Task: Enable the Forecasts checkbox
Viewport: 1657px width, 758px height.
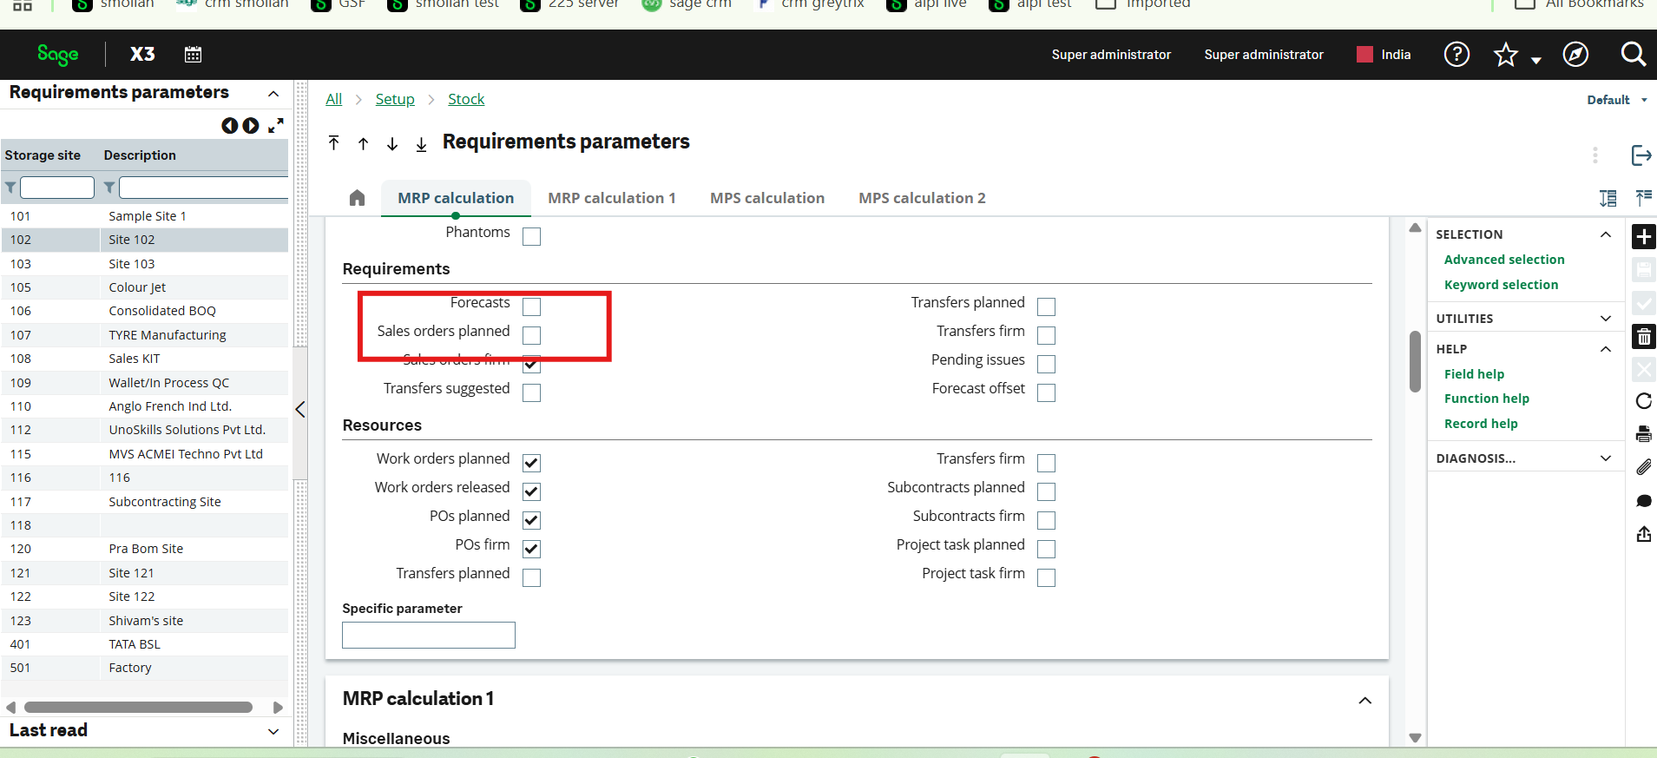Action: tap(532, 306)
